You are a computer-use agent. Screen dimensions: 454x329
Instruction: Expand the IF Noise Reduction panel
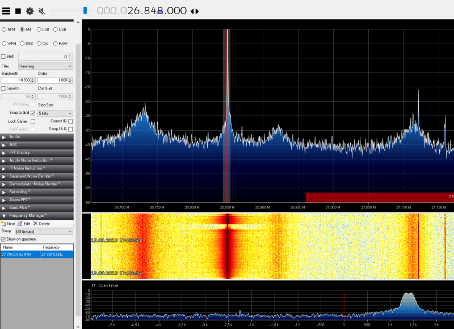37,168
